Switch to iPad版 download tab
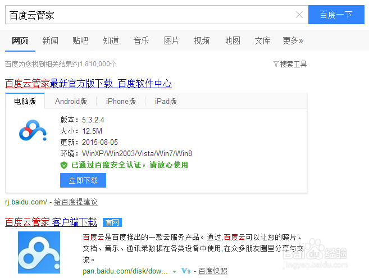 coord(166,101)
